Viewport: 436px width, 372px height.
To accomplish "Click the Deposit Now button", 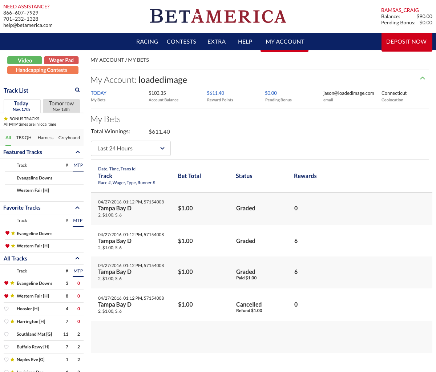I will 407,42.
